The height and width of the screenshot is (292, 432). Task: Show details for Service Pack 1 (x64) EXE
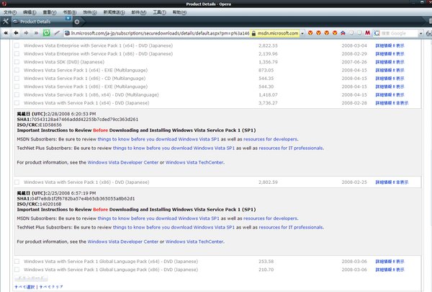coord(390,70)
